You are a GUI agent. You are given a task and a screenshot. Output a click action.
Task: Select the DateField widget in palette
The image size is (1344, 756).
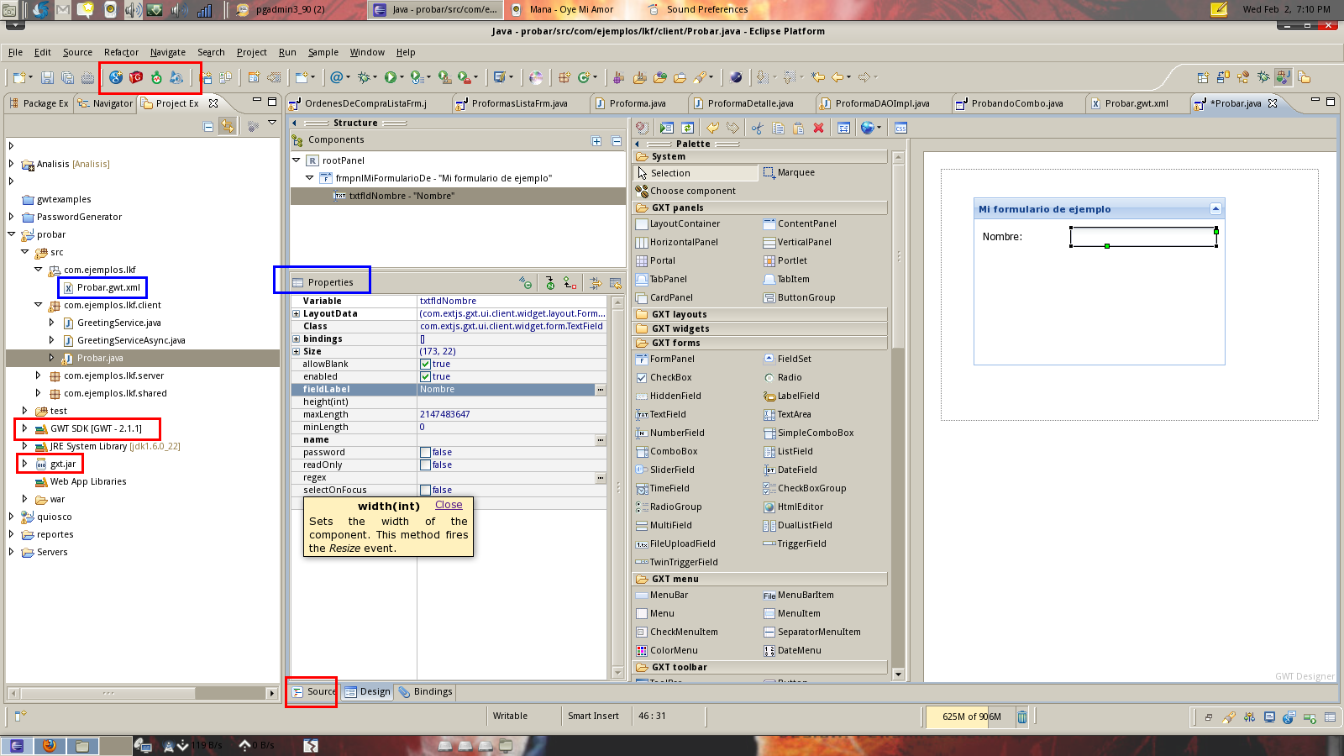(x=790, y=470)
